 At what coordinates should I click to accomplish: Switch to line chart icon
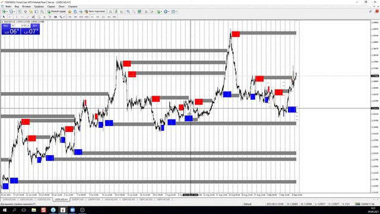(122, 11)
